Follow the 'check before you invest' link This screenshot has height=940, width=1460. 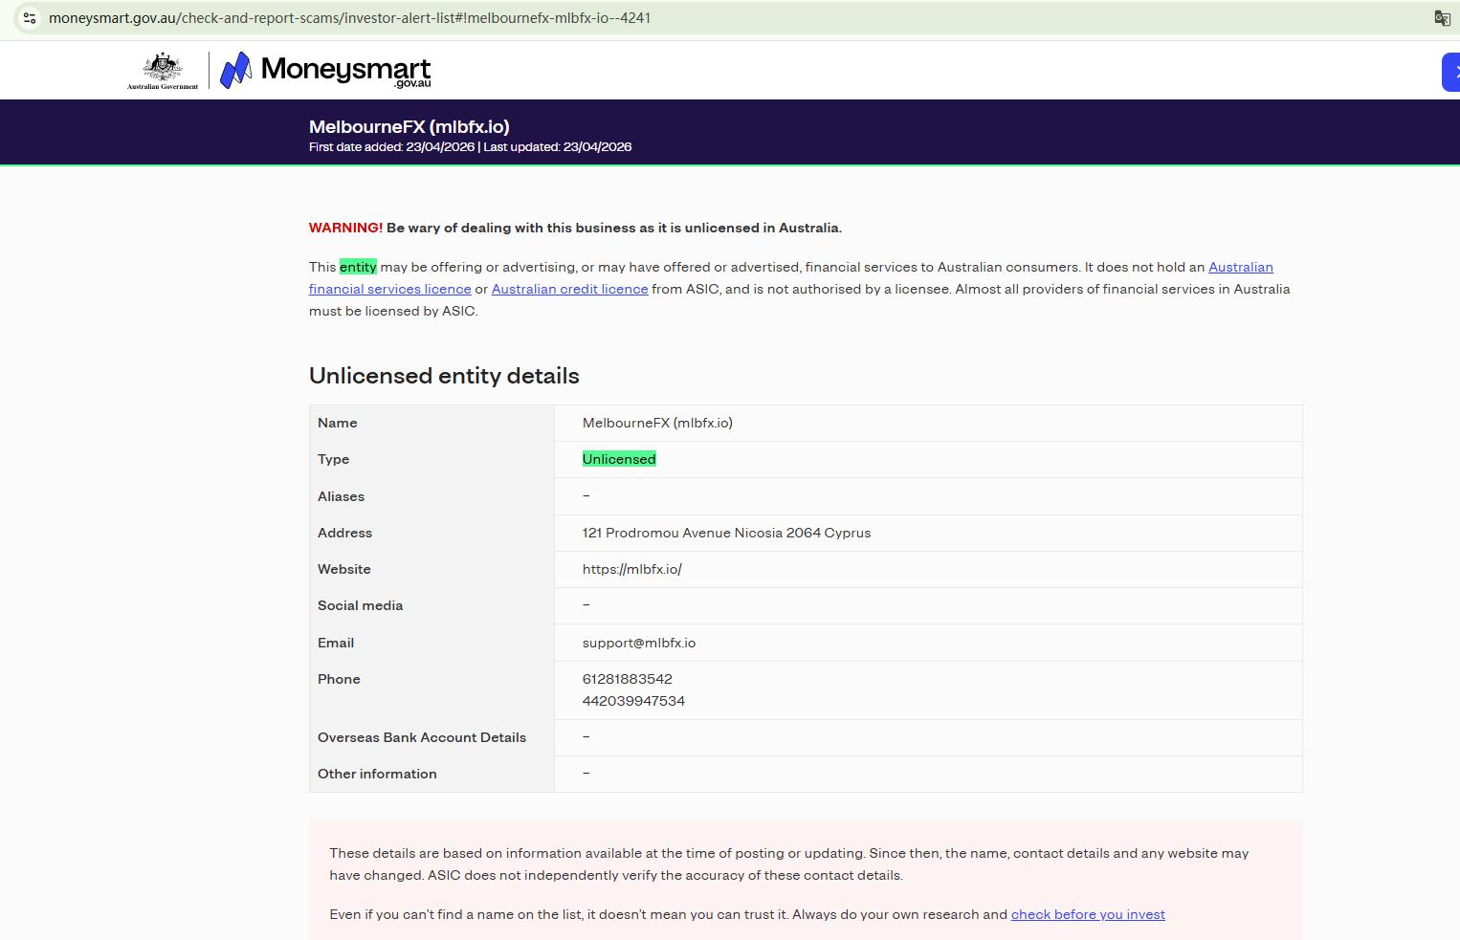click(1088, 914)
